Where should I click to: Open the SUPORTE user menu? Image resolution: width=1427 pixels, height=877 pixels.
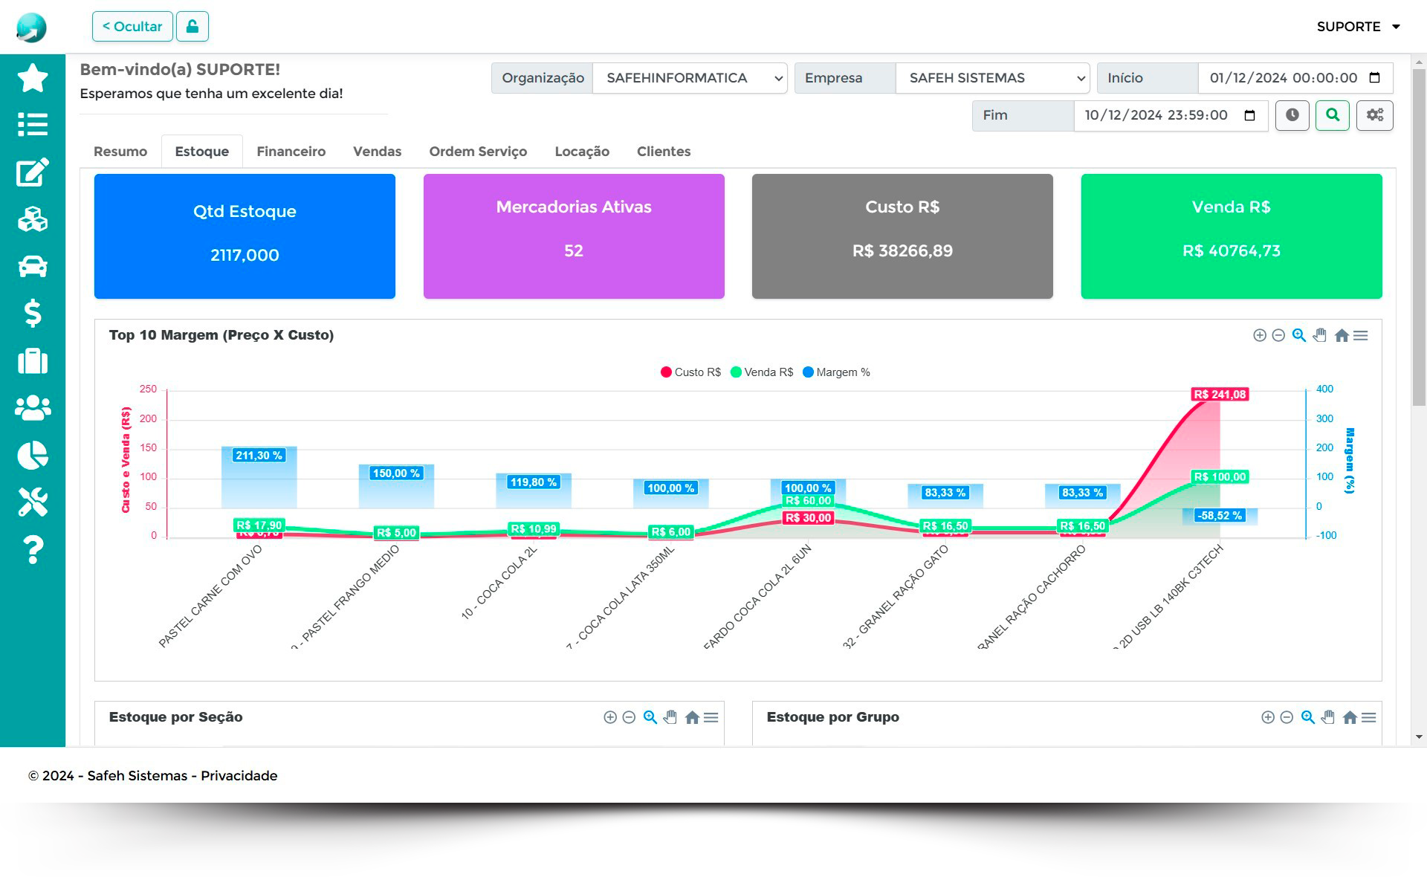click(1358, 27)
